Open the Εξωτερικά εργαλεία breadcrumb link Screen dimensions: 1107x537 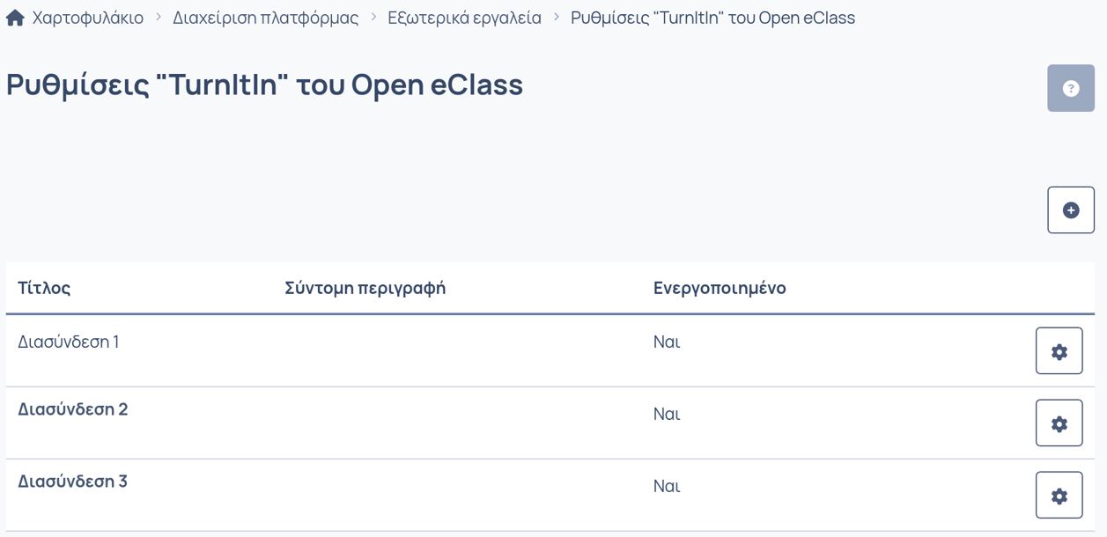point(464,18)
